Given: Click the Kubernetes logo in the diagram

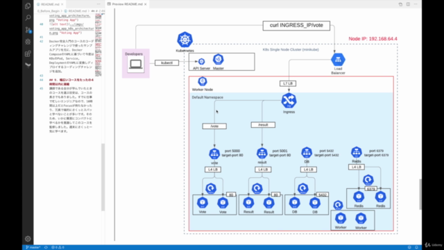Looking at the screenshot, I should click(185, 40).
